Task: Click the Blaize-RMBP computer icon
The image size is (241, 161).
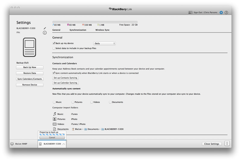Action: pyautogui.click(x=12, y=144)
